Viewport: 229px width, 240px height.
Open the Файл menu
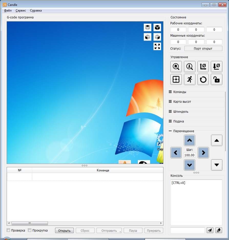pos(8,11)
